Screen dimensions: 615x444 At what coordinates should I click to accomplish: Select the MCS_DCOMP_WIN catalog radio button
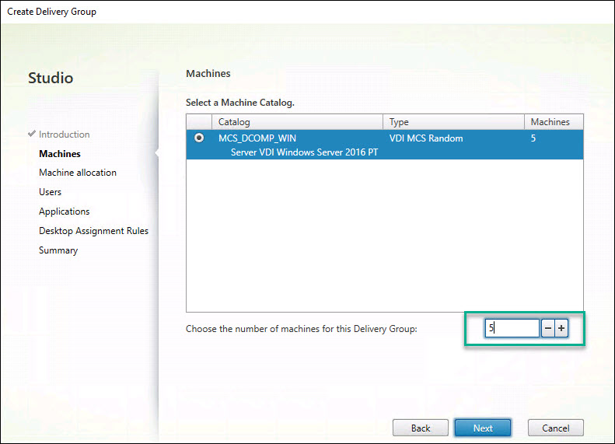tap(200, 138)
